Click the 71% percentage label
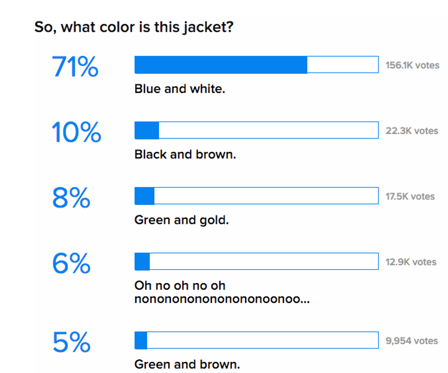 pos(75,66)
